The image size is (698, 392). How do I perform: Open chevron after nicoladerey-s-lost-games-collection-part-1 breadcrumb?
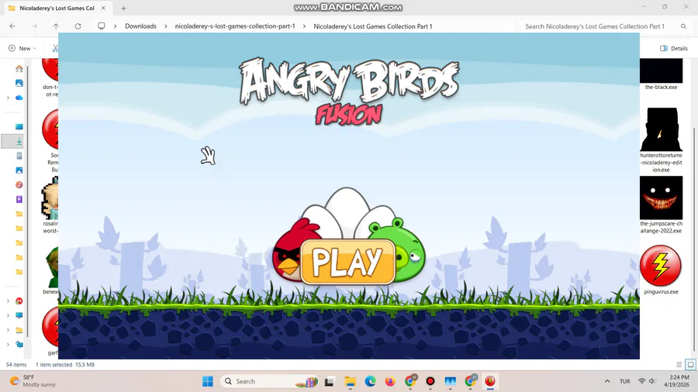(304, 26)
